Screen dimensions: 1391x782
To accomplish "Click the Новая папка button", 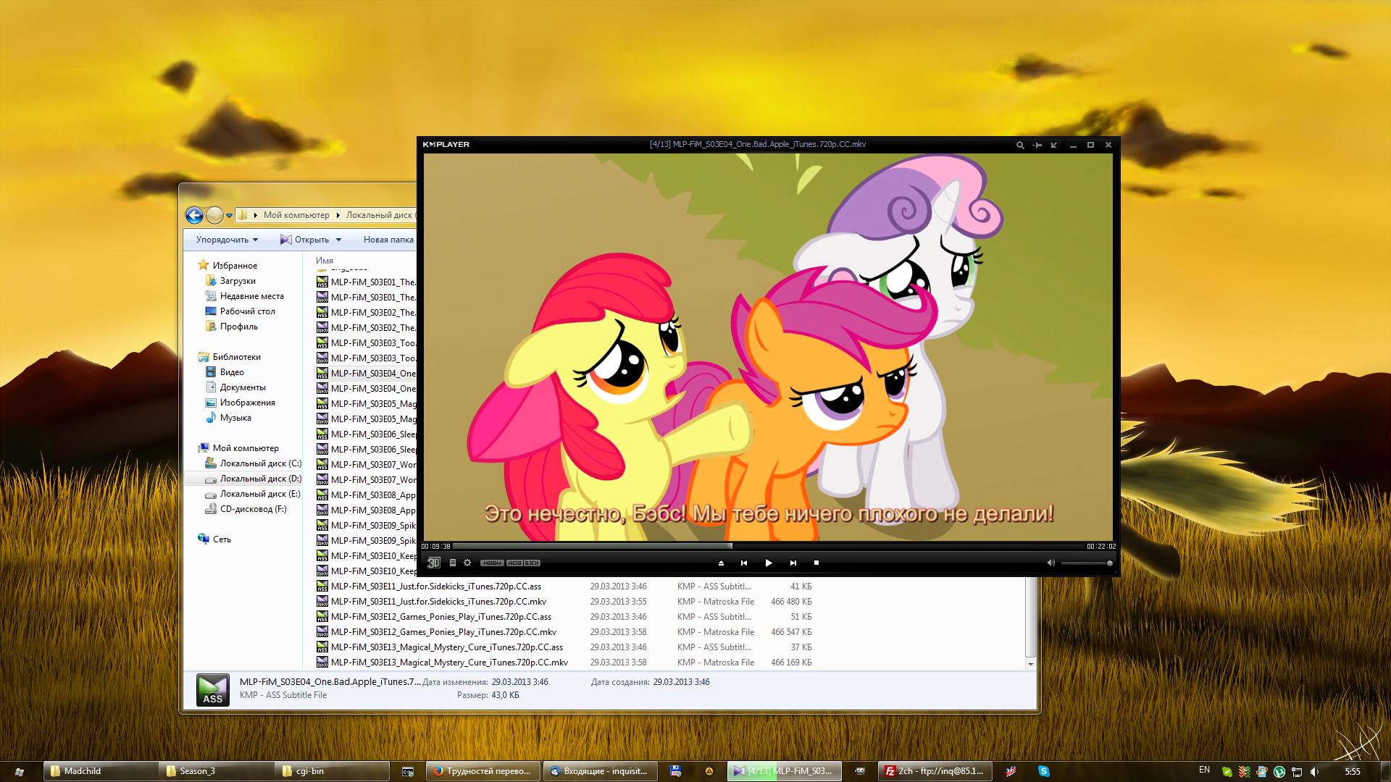I will click(x=388, y=240).
